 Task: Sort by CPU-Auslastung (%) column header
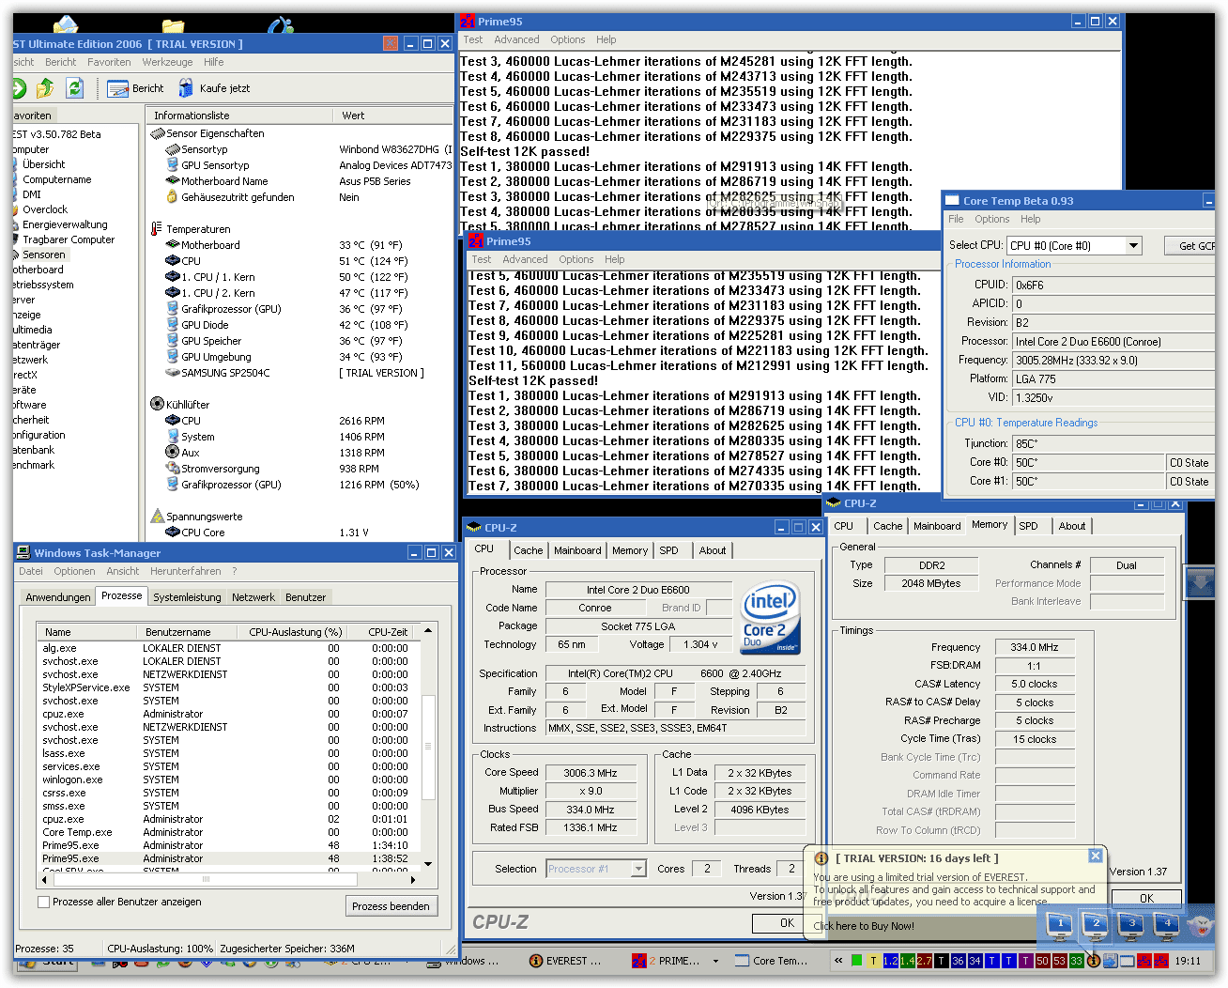coord(295,632)
